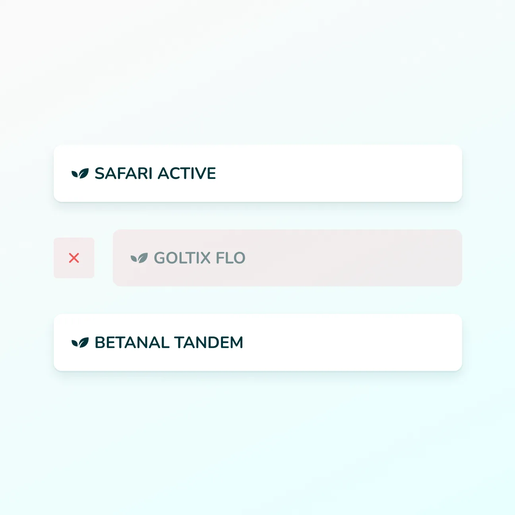Click the word GOLTIX in the middle card

click(182, 258)
